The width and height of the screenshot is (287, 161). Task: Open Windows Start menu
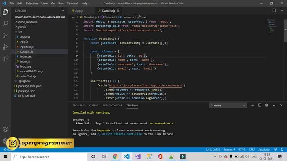coord(5,157)
